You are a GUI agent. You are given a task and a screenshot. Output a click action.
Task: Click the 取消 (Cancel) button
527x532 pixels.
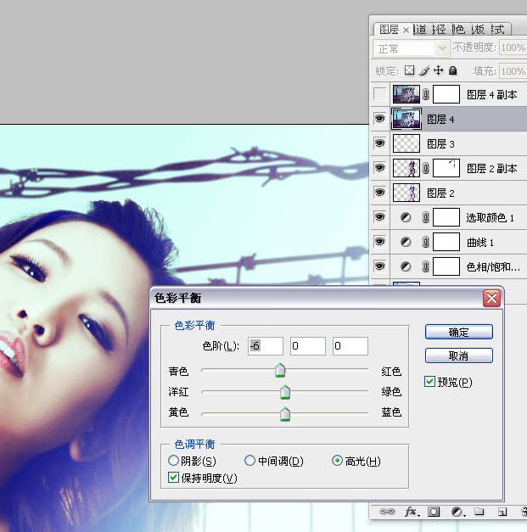[458, 356]
